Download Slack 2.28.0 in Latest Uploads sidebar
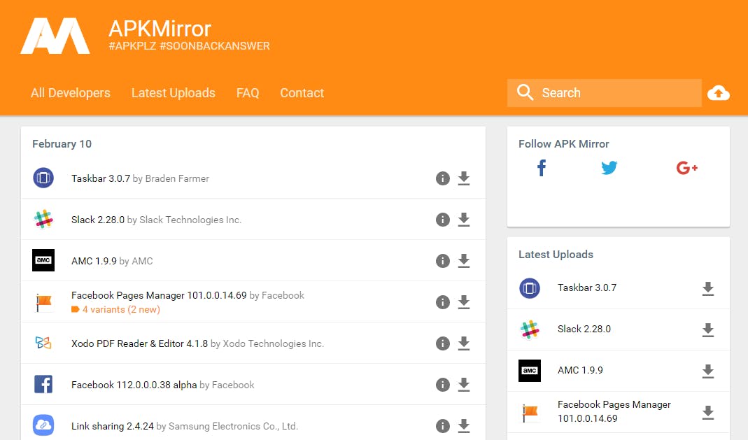This screenshot has height=440, width=748. (707, 329)
